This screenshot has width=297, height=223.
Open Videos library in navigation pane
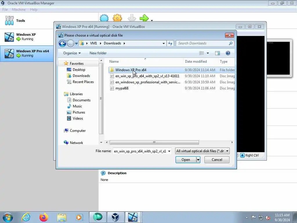(78, 118)
